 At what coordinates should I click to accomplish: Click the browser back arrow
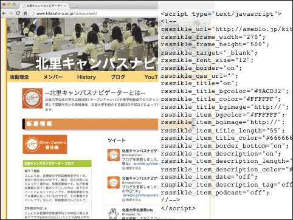click(4, 13)
